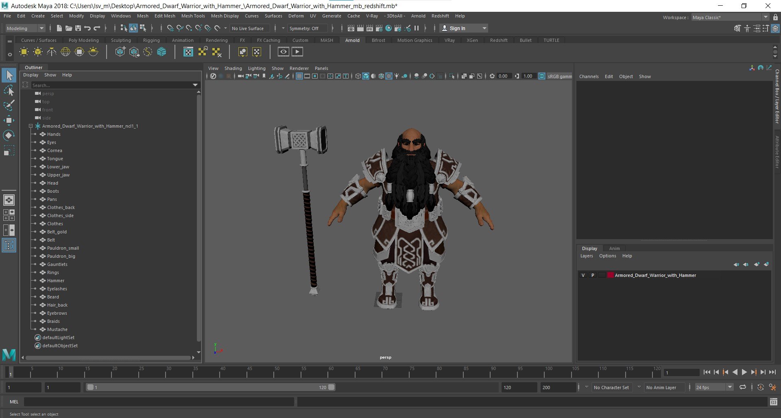
Task: Click the Arnold render eye icon
Action: coord(284,52)
